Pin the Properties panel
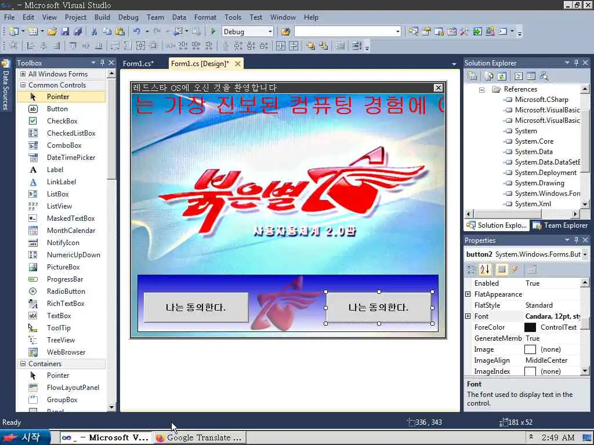 pyautogui.click(x=576, y=240)
